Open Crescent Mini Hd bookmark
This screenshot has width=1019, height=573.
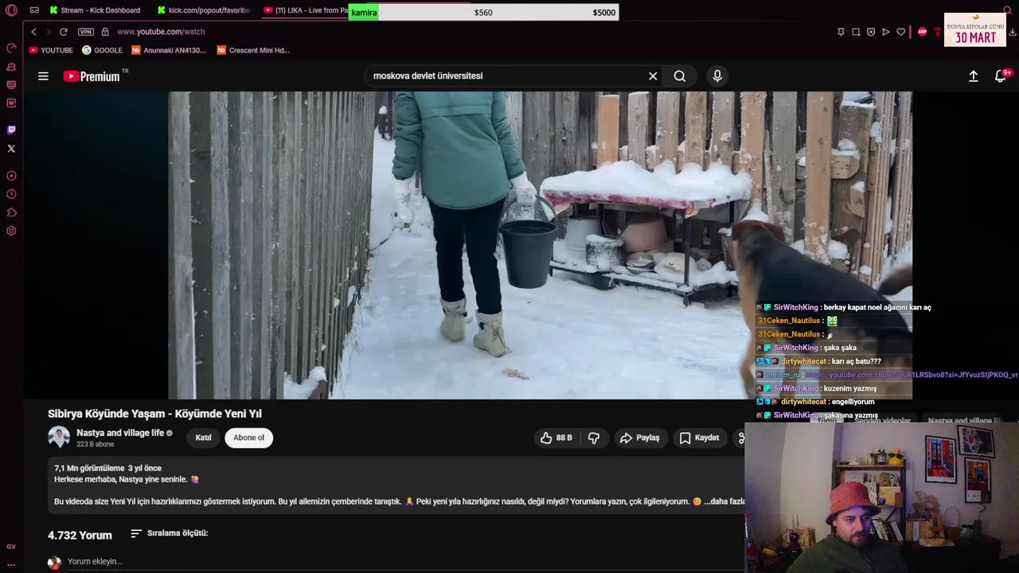[253, 50]
